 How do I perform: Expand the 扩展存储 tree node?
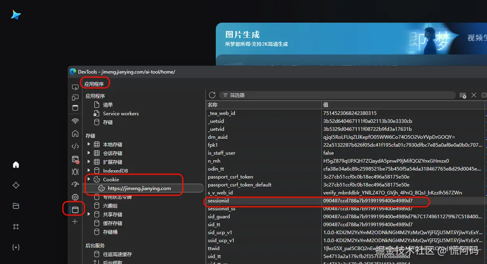click(x=89, y=162)
